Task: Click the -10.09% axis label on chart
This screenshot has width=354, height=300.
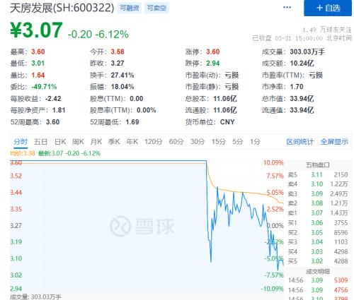Action: [x=273, y=289]
